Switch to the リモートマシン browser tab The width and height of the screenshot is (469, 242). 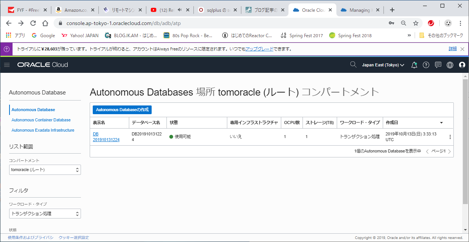tap(122, 10)
